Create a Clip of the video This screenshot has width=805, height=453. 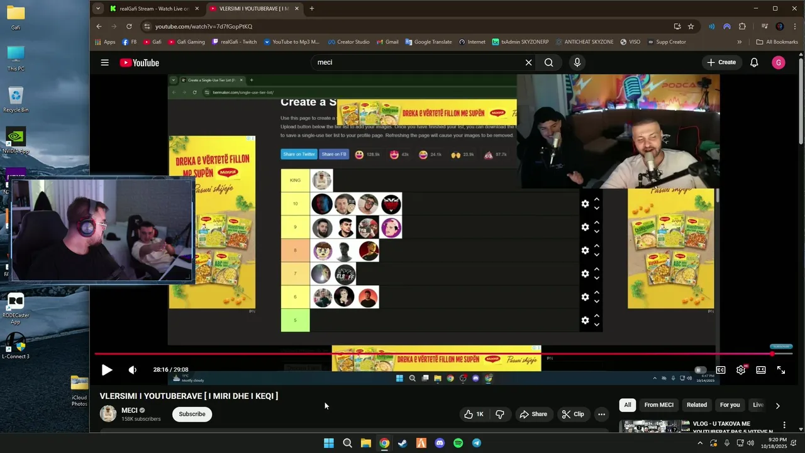(x=573, y=414)
